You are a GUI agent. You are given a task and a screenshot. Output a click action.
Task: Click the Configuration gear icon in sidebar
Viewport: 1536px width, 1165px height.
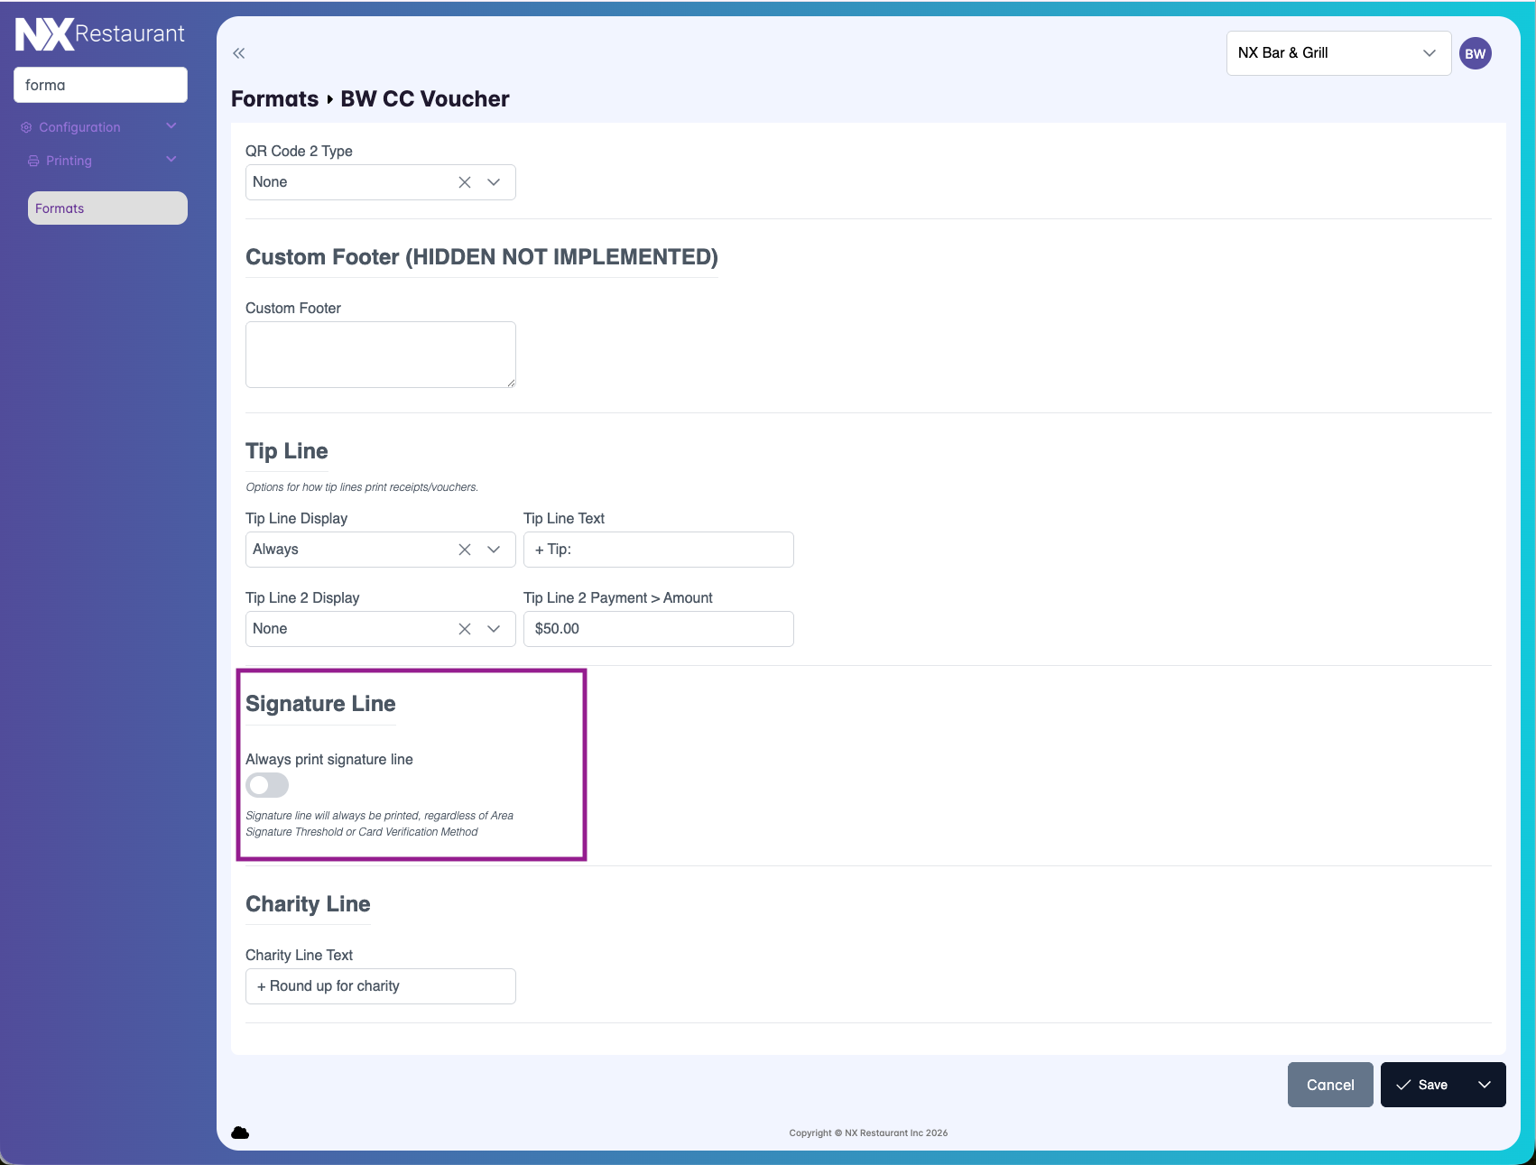click(26, 127)
